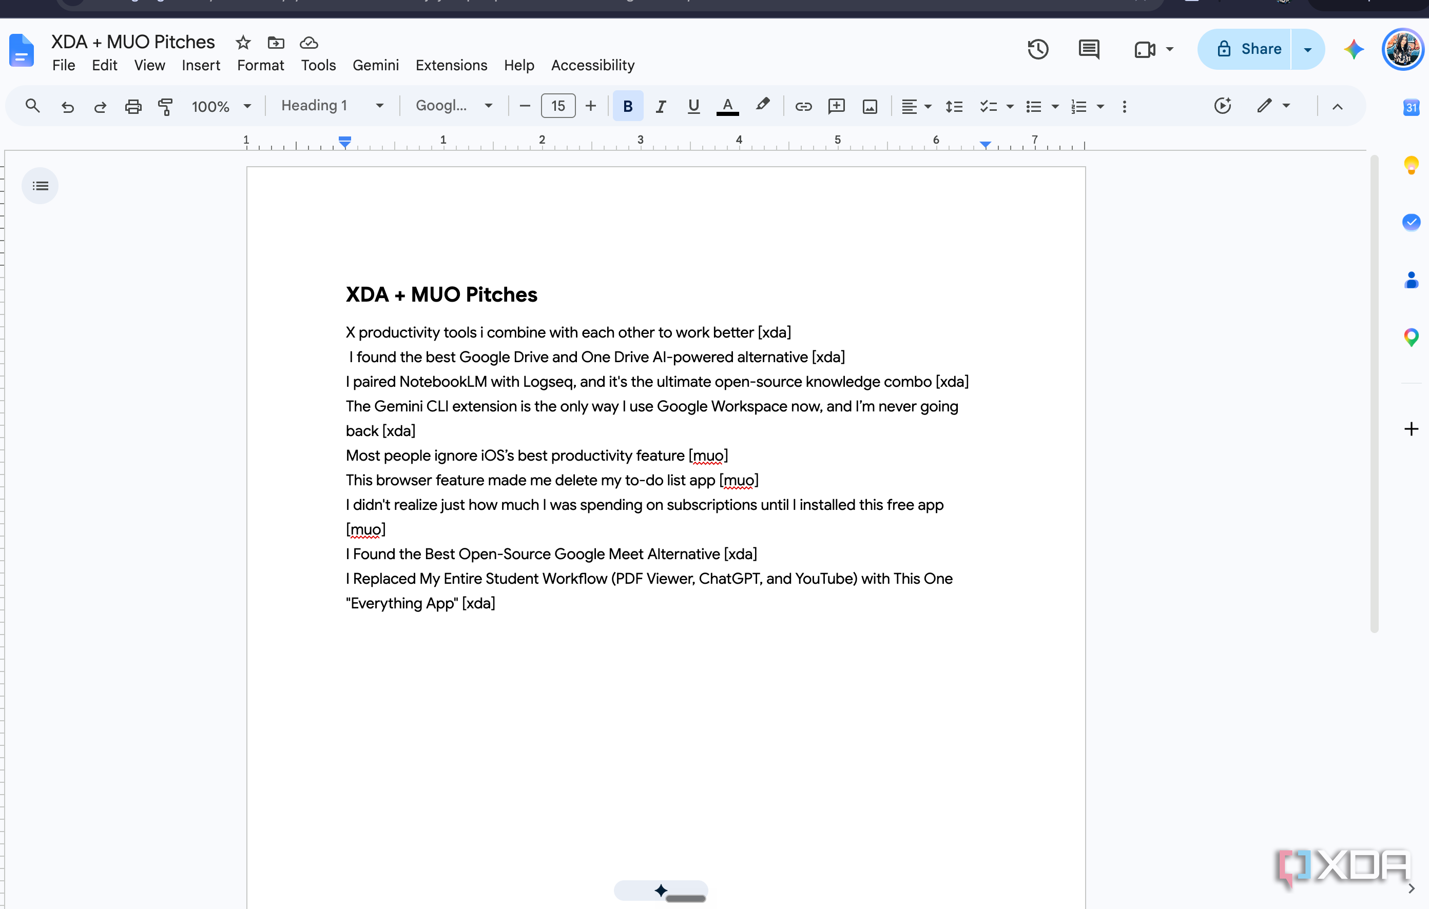Open the Docs home icon
Viewport: 1429px width, 909px height.
click(22, 51)
